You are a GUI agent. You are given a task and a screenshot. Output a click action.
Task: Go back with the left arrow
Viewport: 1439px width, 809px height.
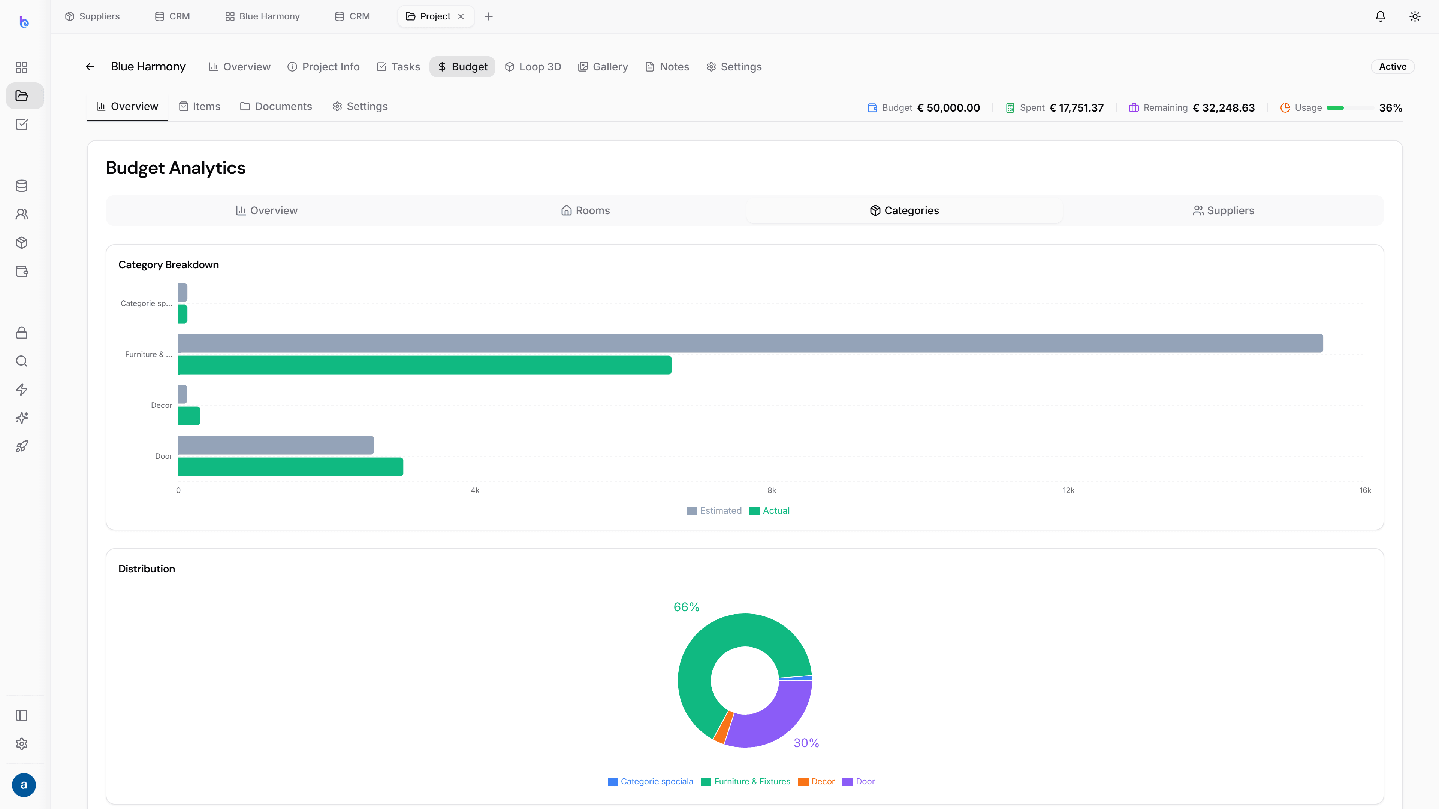coord(90,66)
